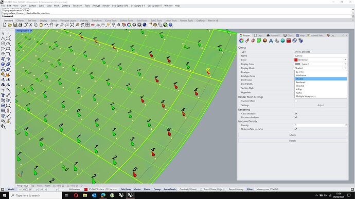Image resolution: width=355 pixels, height=199 pixels.
Task: Uncheck Show surface isocurve
Action: pos(296,129)
